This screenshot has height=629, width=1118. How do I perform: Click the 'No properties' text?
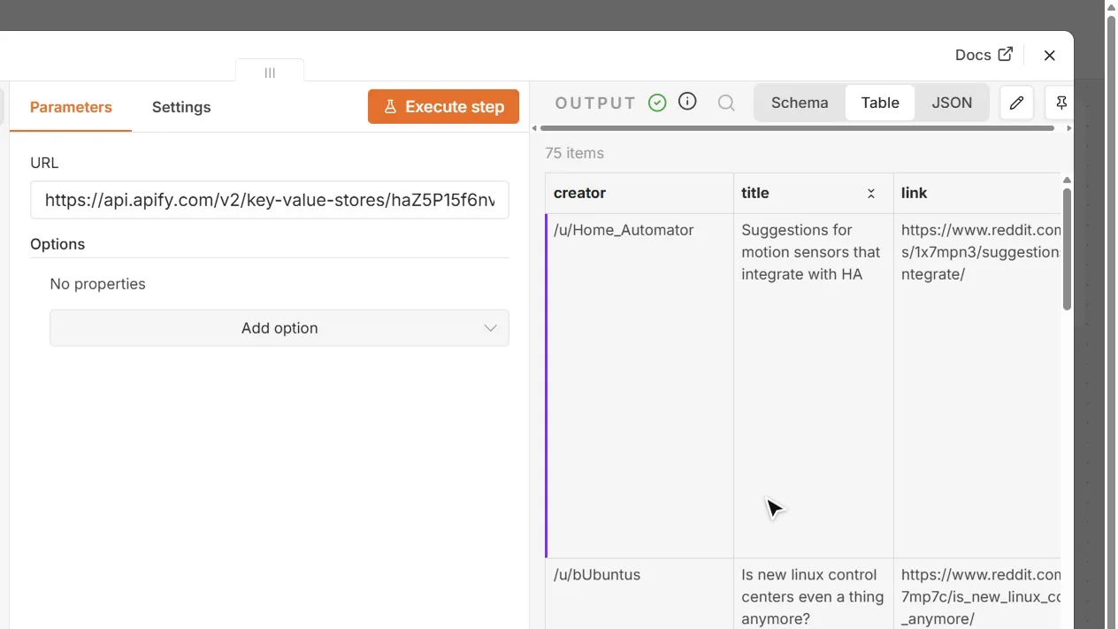(x=97, y=284)
